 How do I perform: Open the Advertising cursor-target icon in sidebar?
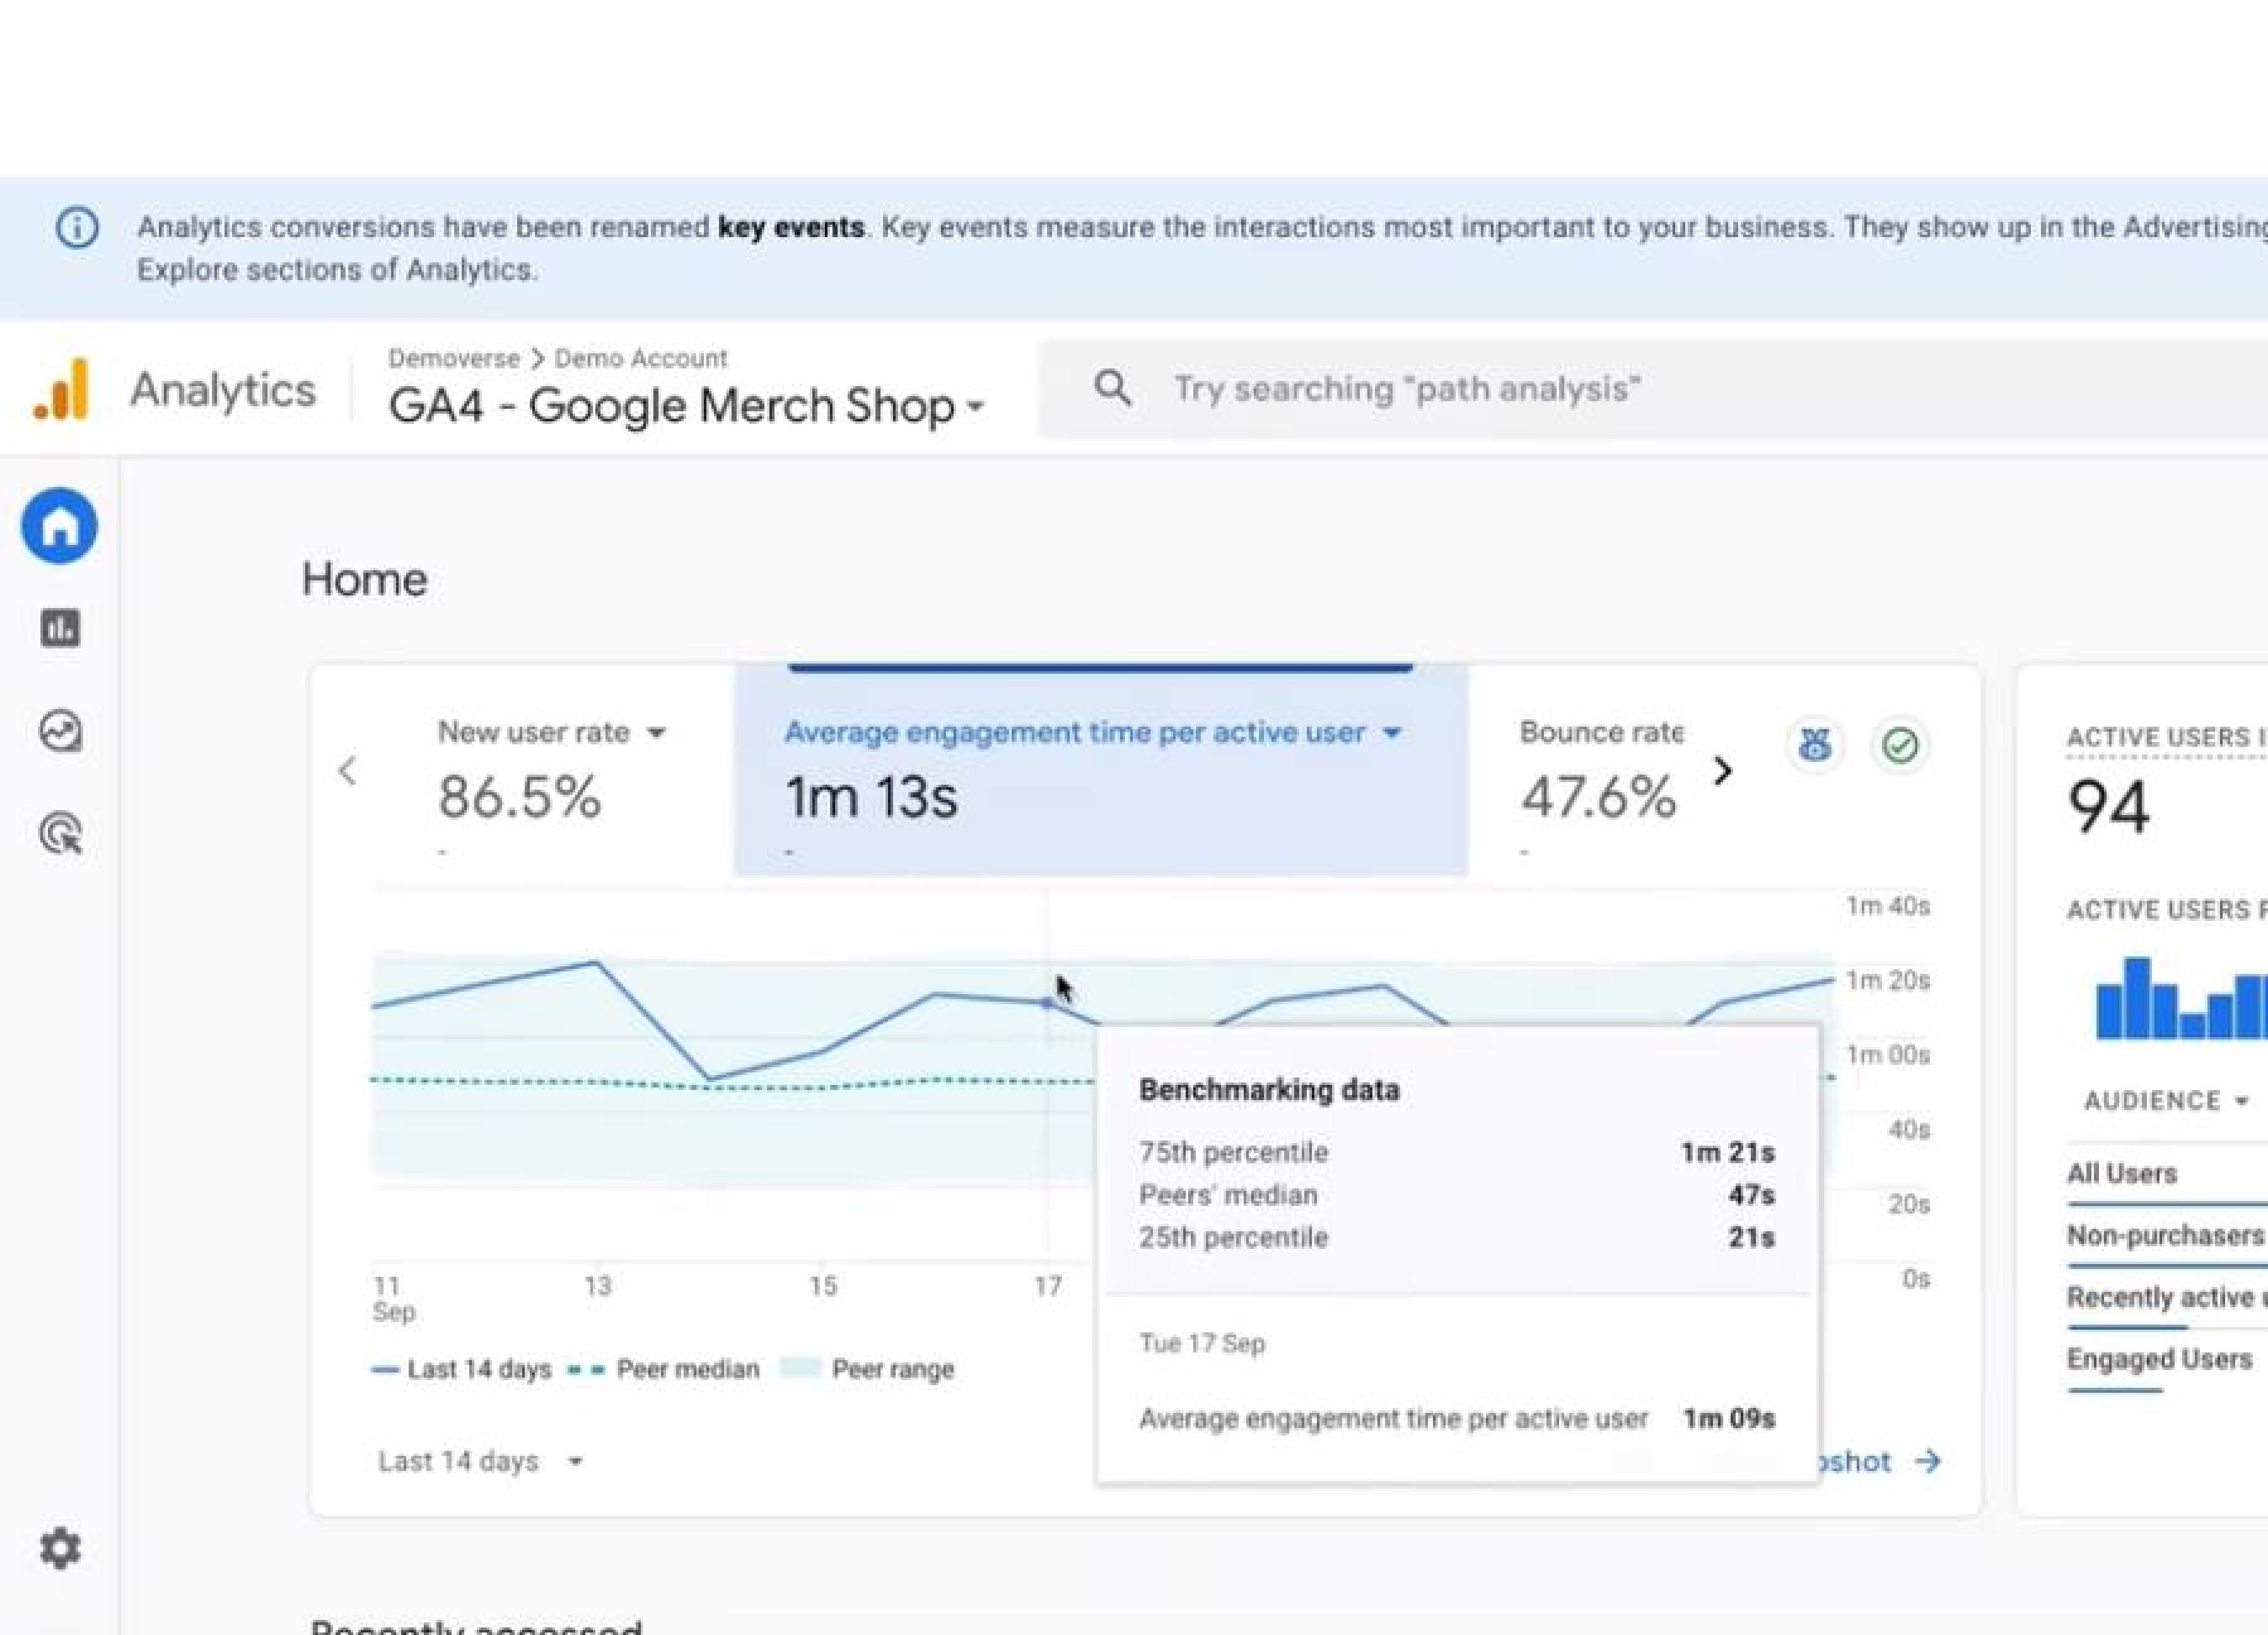click(61, 834)
